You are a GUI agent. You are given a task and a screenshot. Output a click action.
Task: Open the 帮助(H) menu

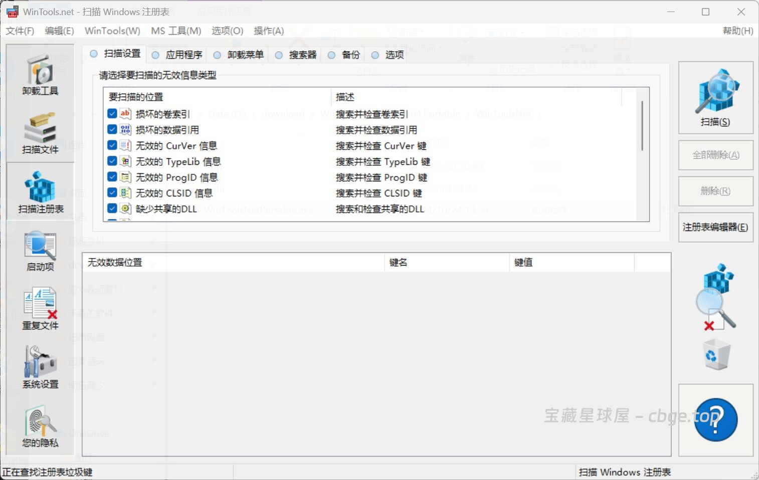point(738,31)
